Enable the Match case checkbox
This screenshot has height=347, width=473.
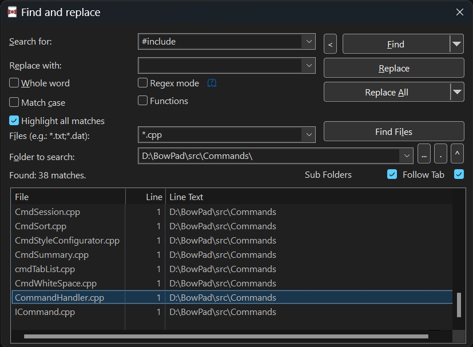coord(14,102)
